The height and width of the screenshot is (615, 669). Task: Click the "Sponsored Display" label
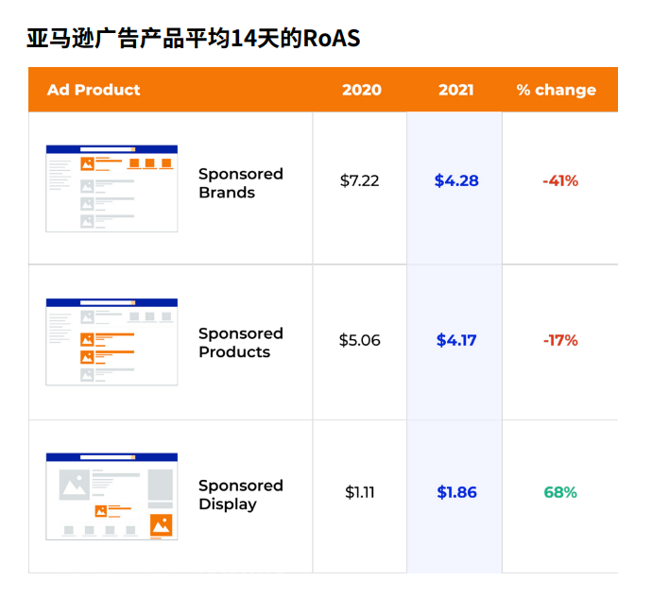coord(241,495)
